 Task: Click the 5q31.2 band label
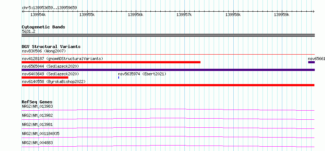(28, 31)
